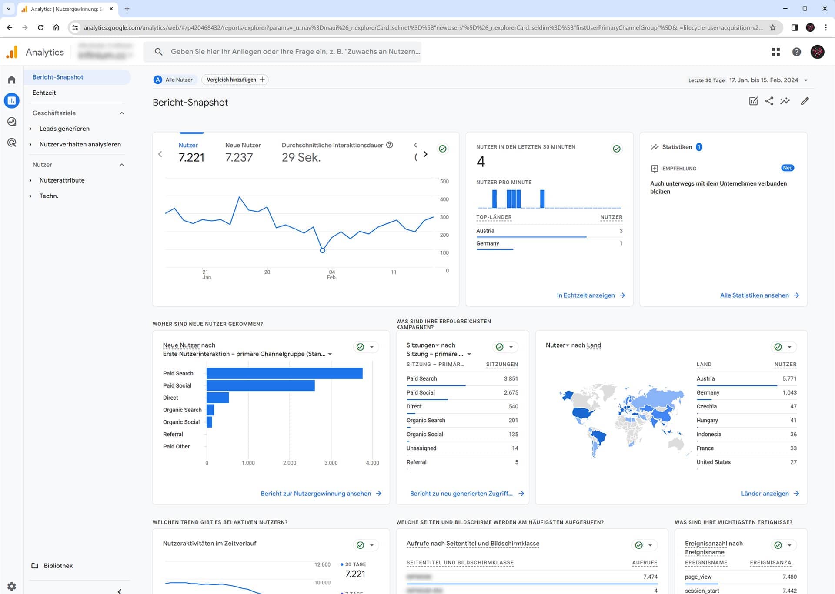Open the Google apps grid icon
Image resolution: width=835 pixels, height=594 pixels.
pos(776,52)
